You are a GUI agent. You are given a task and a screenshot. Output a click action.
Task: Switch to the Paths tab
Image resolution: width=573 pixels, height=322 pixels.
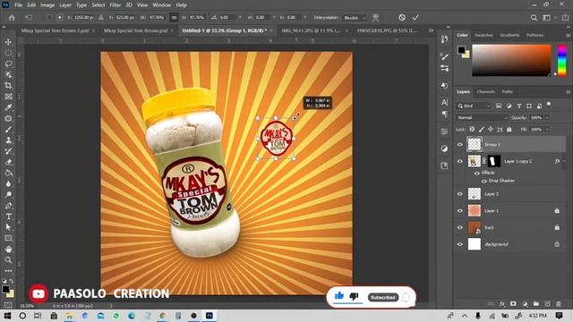(507, 91)
